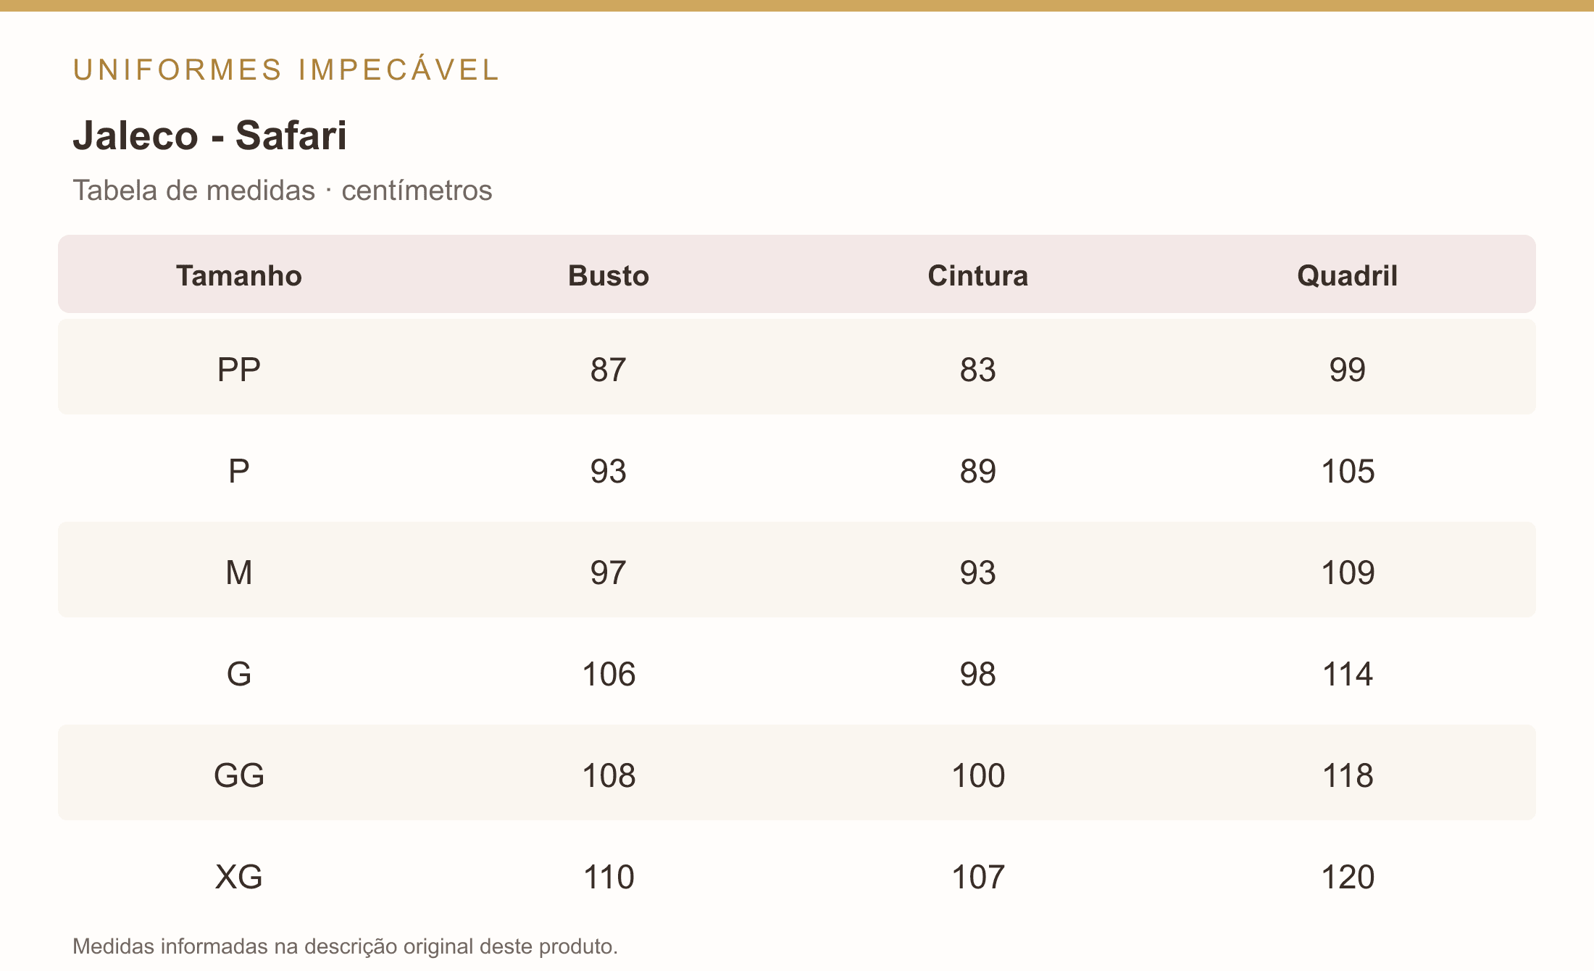This screenshot has height=971, width=1594.
Task: Select the busto value 106 for G
Action: pyautogui.click(x=609, y=674)
